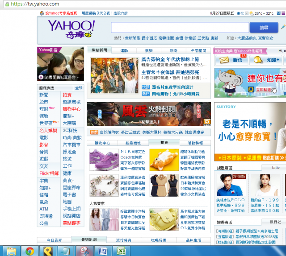Select the 超級商城 shopping tab
Screen dimensions: 286x256
(x=133, y=143)
